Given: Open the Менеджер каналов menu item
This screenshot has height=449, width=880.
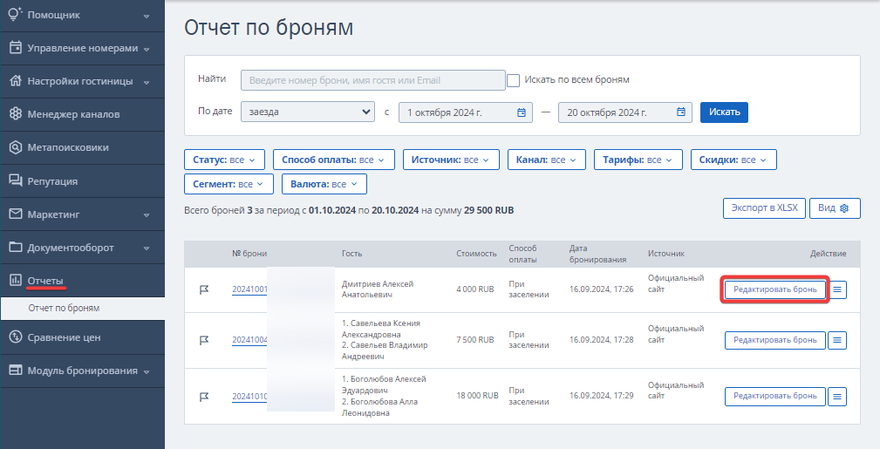Looking at the screenshot, I should click(x=83, y=114).
